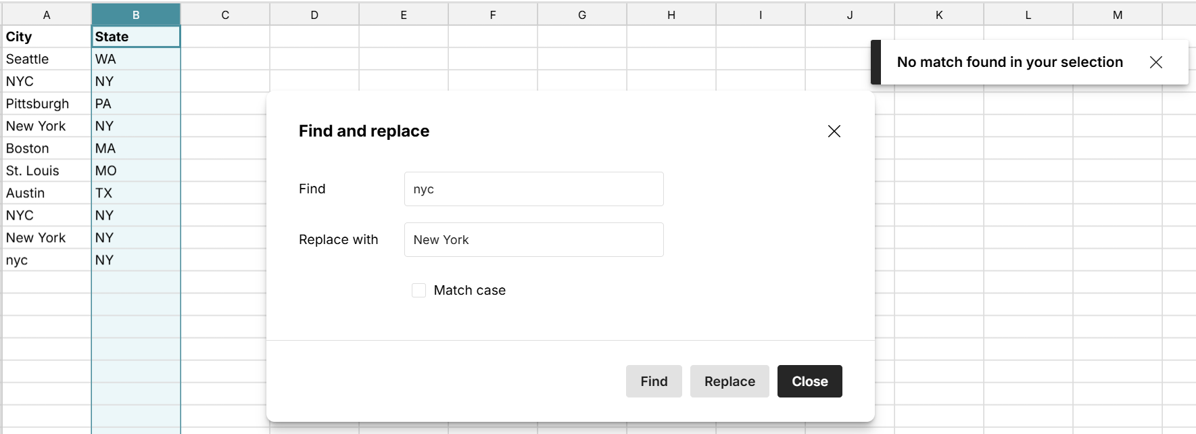Select column C header
The height and width of the screenshot is (434, 1196).
coord(225,15)
